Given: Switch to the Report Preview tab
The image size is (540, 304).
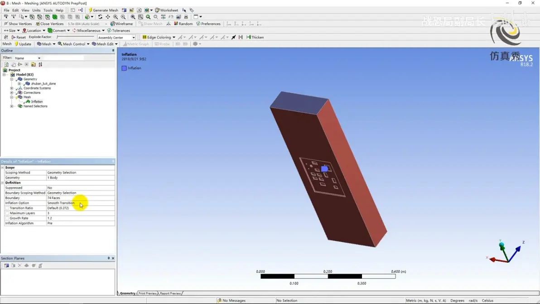Looking at the screenshot, I should [170, 293].
